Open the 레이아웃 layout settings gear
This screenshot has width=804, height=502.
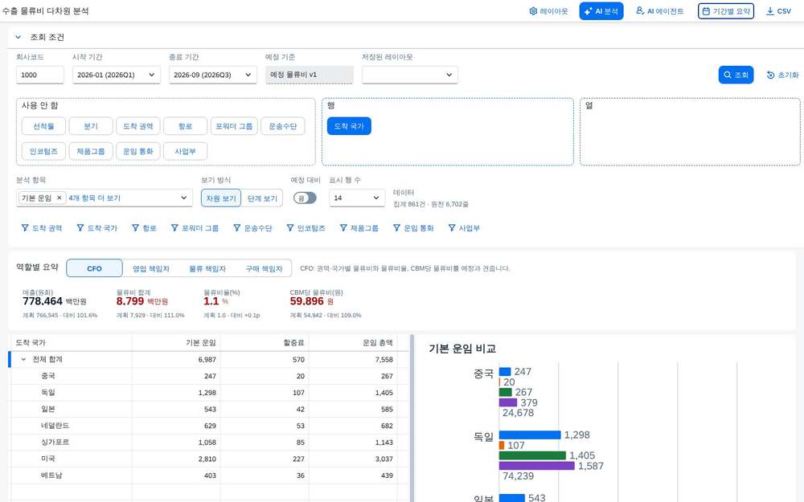548,11
